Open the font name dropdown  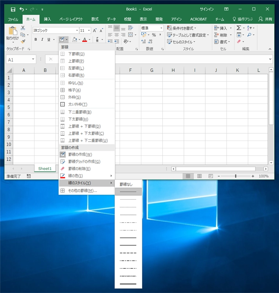pos(77,30)
